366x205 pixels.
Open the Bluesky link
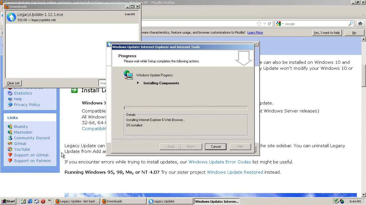click(x=21, y=126)
